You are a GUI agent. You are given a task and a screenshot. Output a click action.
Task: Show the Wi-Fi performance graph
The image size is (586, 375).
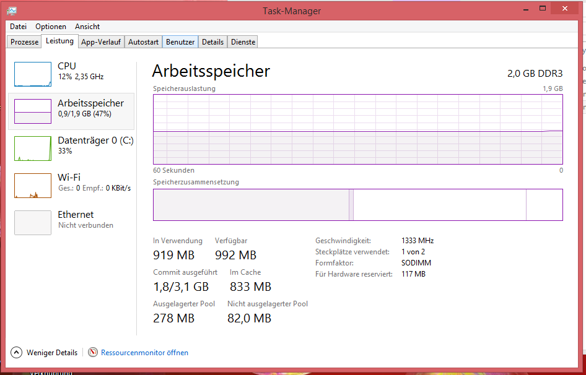coord(33,186)
